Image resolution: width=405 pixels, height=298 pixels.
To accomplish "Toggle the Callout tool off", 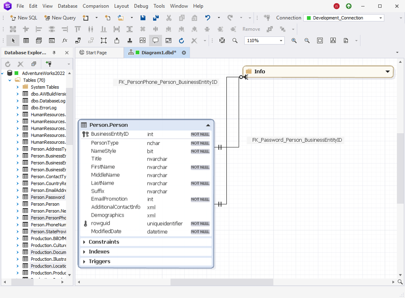I will [156, 40].
